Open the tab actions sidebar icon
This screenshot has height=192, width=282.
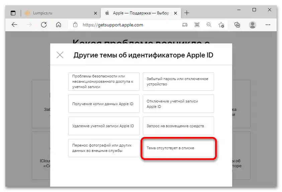[13, 13]
